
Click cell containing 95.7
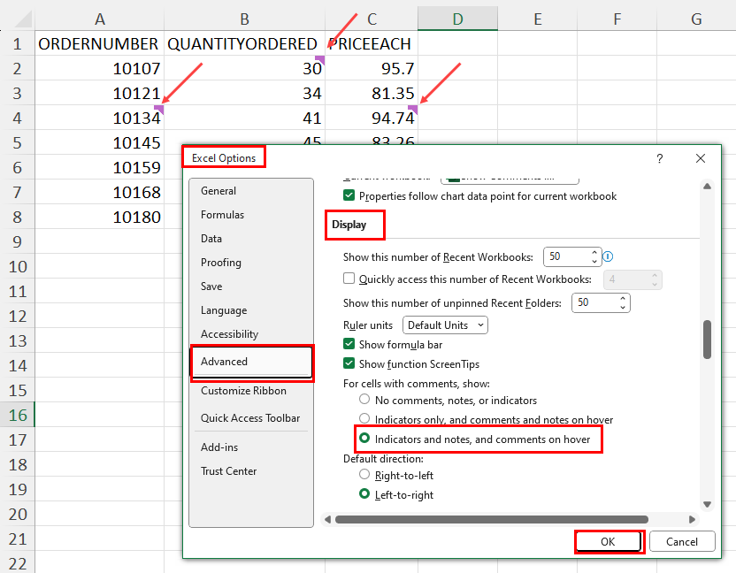(372, 68)
